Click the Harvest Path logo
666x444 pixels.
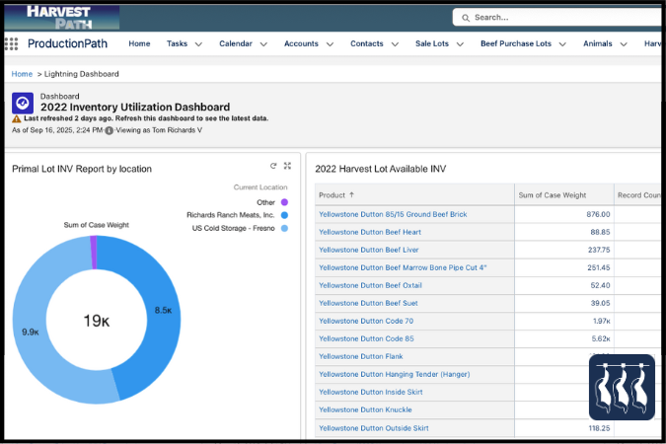click(62, 18)
